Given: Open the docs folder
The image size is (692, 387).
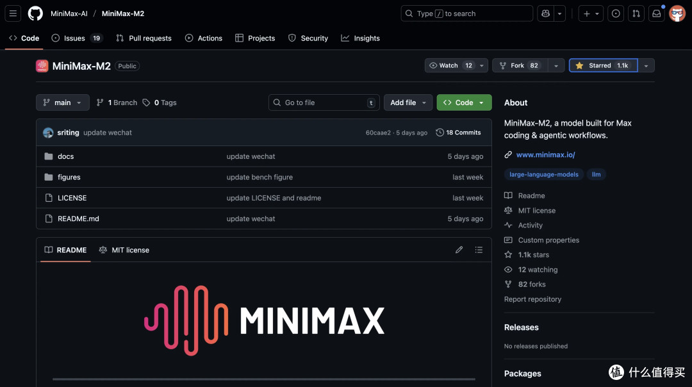Looking at the screenshot, I should click(66, 156).
